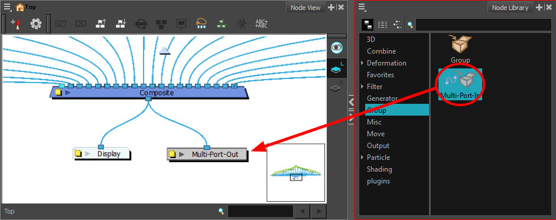This screenshot has width=556, height=220.
Task: Open the Node View properties gear icon
Action: click(x=36, y=24)
